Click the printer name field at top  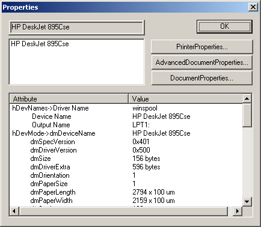76,27
